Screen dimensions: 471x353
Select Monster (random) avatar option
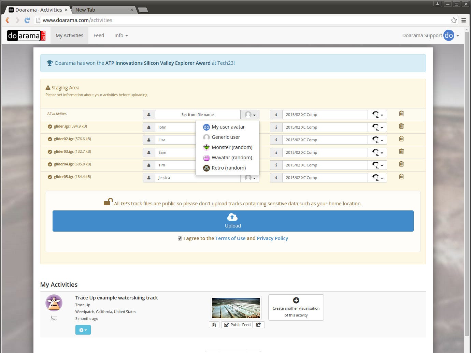(227, 147)
